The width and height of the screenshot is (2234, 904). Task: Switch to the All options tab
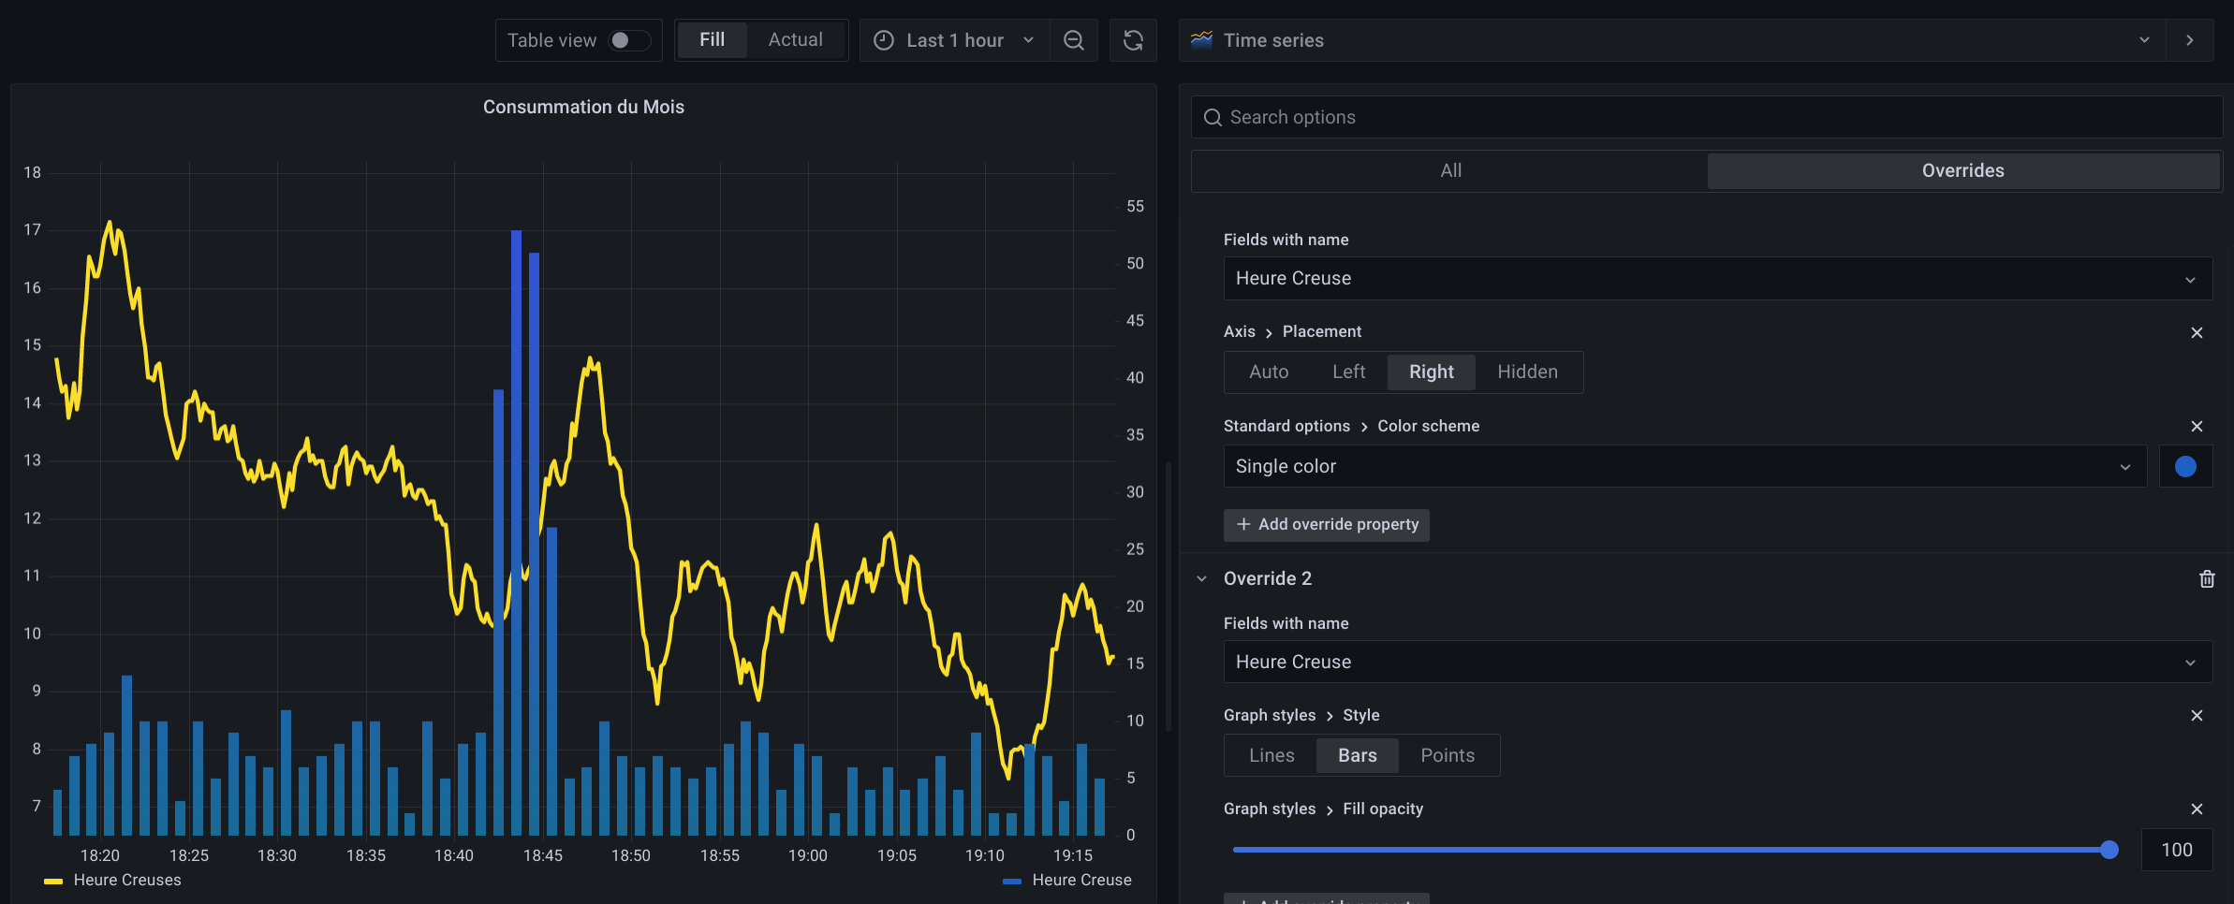tap(1449, 170)
